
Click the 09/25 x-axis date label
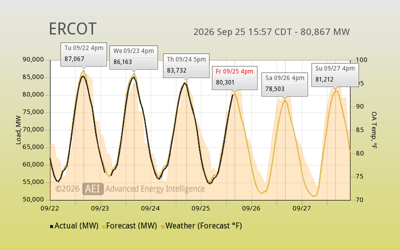click(x=201, y=208)
